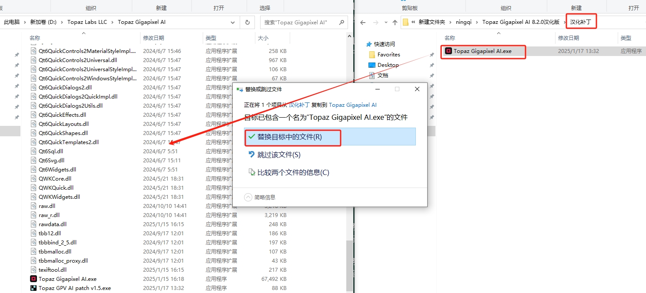Expand 简略信息 details
This screenshot has width=646, height=293.
coord(260,197)
